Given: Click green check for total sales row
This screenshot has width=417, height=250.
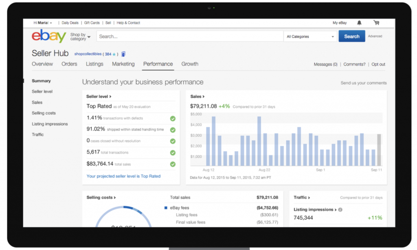Looking at the screenshot, I should [173, 164].
